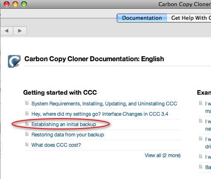Click the green zoom window button
The width and height of the screenshot is (211, 179).
click(24, 4)
